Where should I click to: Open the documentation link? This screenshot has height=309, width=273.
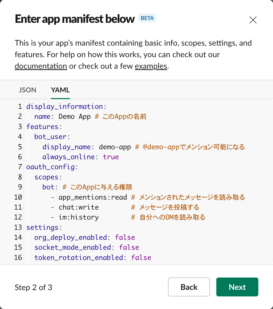coord(41,66)
